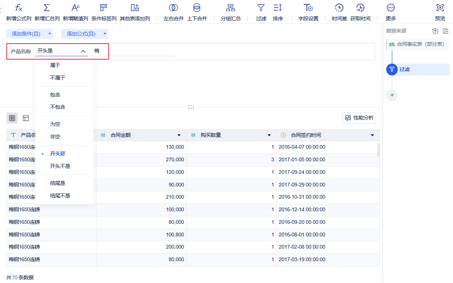Click the 条件标签列 flag icon

click(x=104, y=8)
